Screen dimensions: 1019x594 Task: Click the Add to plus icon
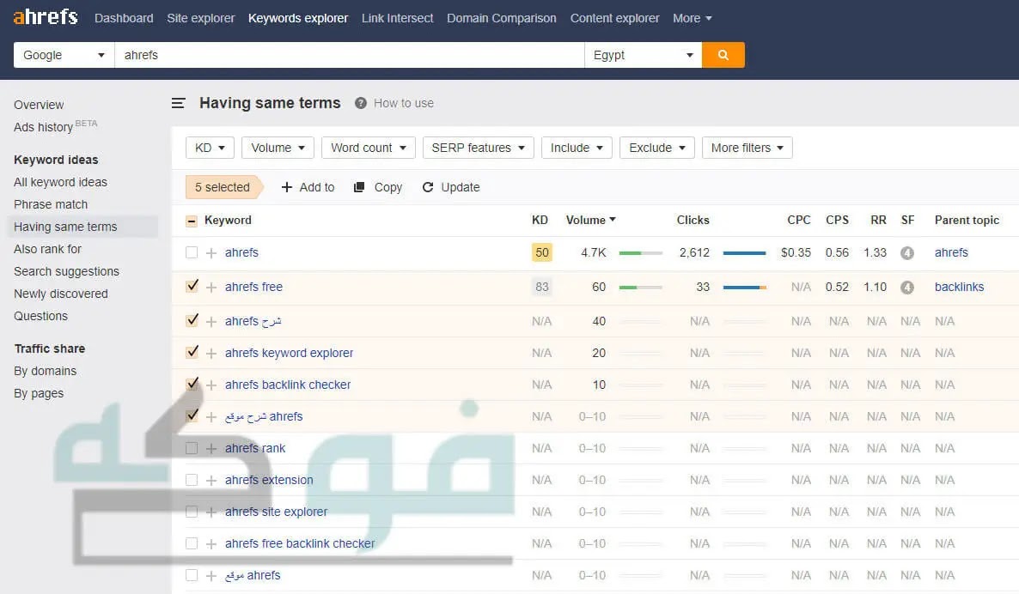[286, 186]
